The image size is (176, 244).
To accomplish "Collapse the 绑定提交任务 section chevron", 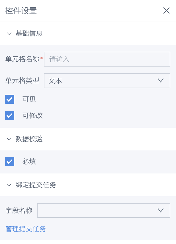I will click(9, 185).
